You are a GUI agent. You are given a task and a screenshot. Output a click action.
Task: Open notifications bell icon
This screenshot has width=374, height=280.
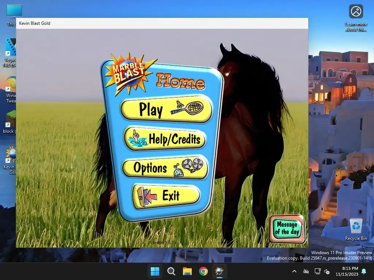[x=364, y=271]
